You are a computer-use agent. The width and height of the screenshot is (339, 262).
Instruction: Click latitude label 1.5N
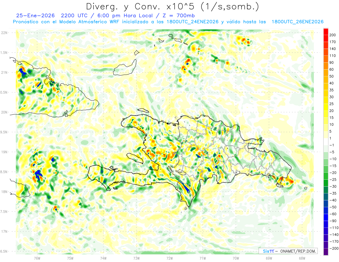coord(4,53)
